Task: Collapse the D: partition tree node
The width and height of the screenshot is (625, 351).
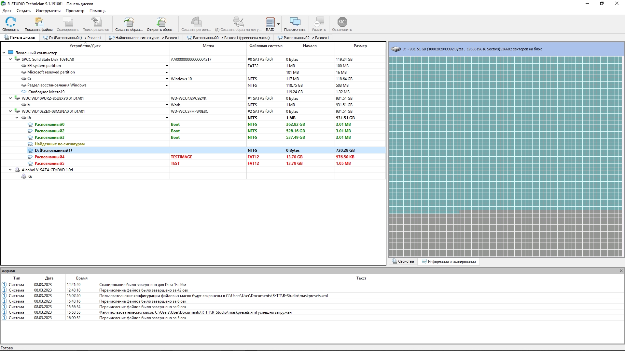Action: tap(17, 118)
